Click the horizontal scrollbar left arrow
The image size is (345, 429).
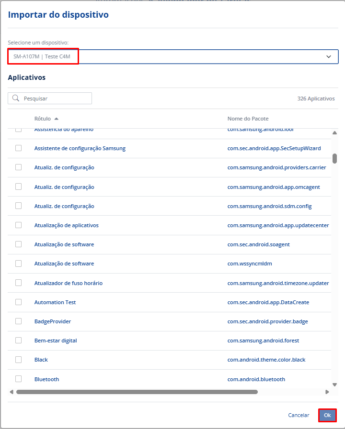pos(11,392)
